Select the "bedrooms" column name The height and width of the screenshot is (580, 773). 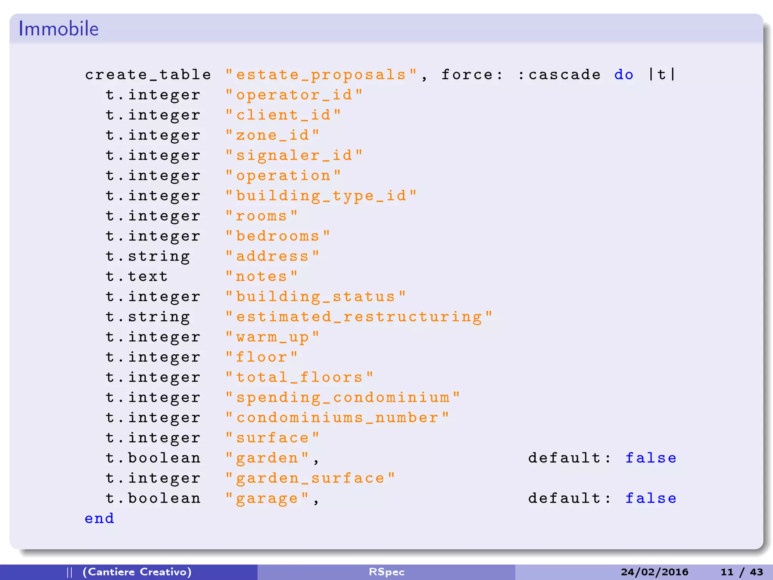point(278,236)
